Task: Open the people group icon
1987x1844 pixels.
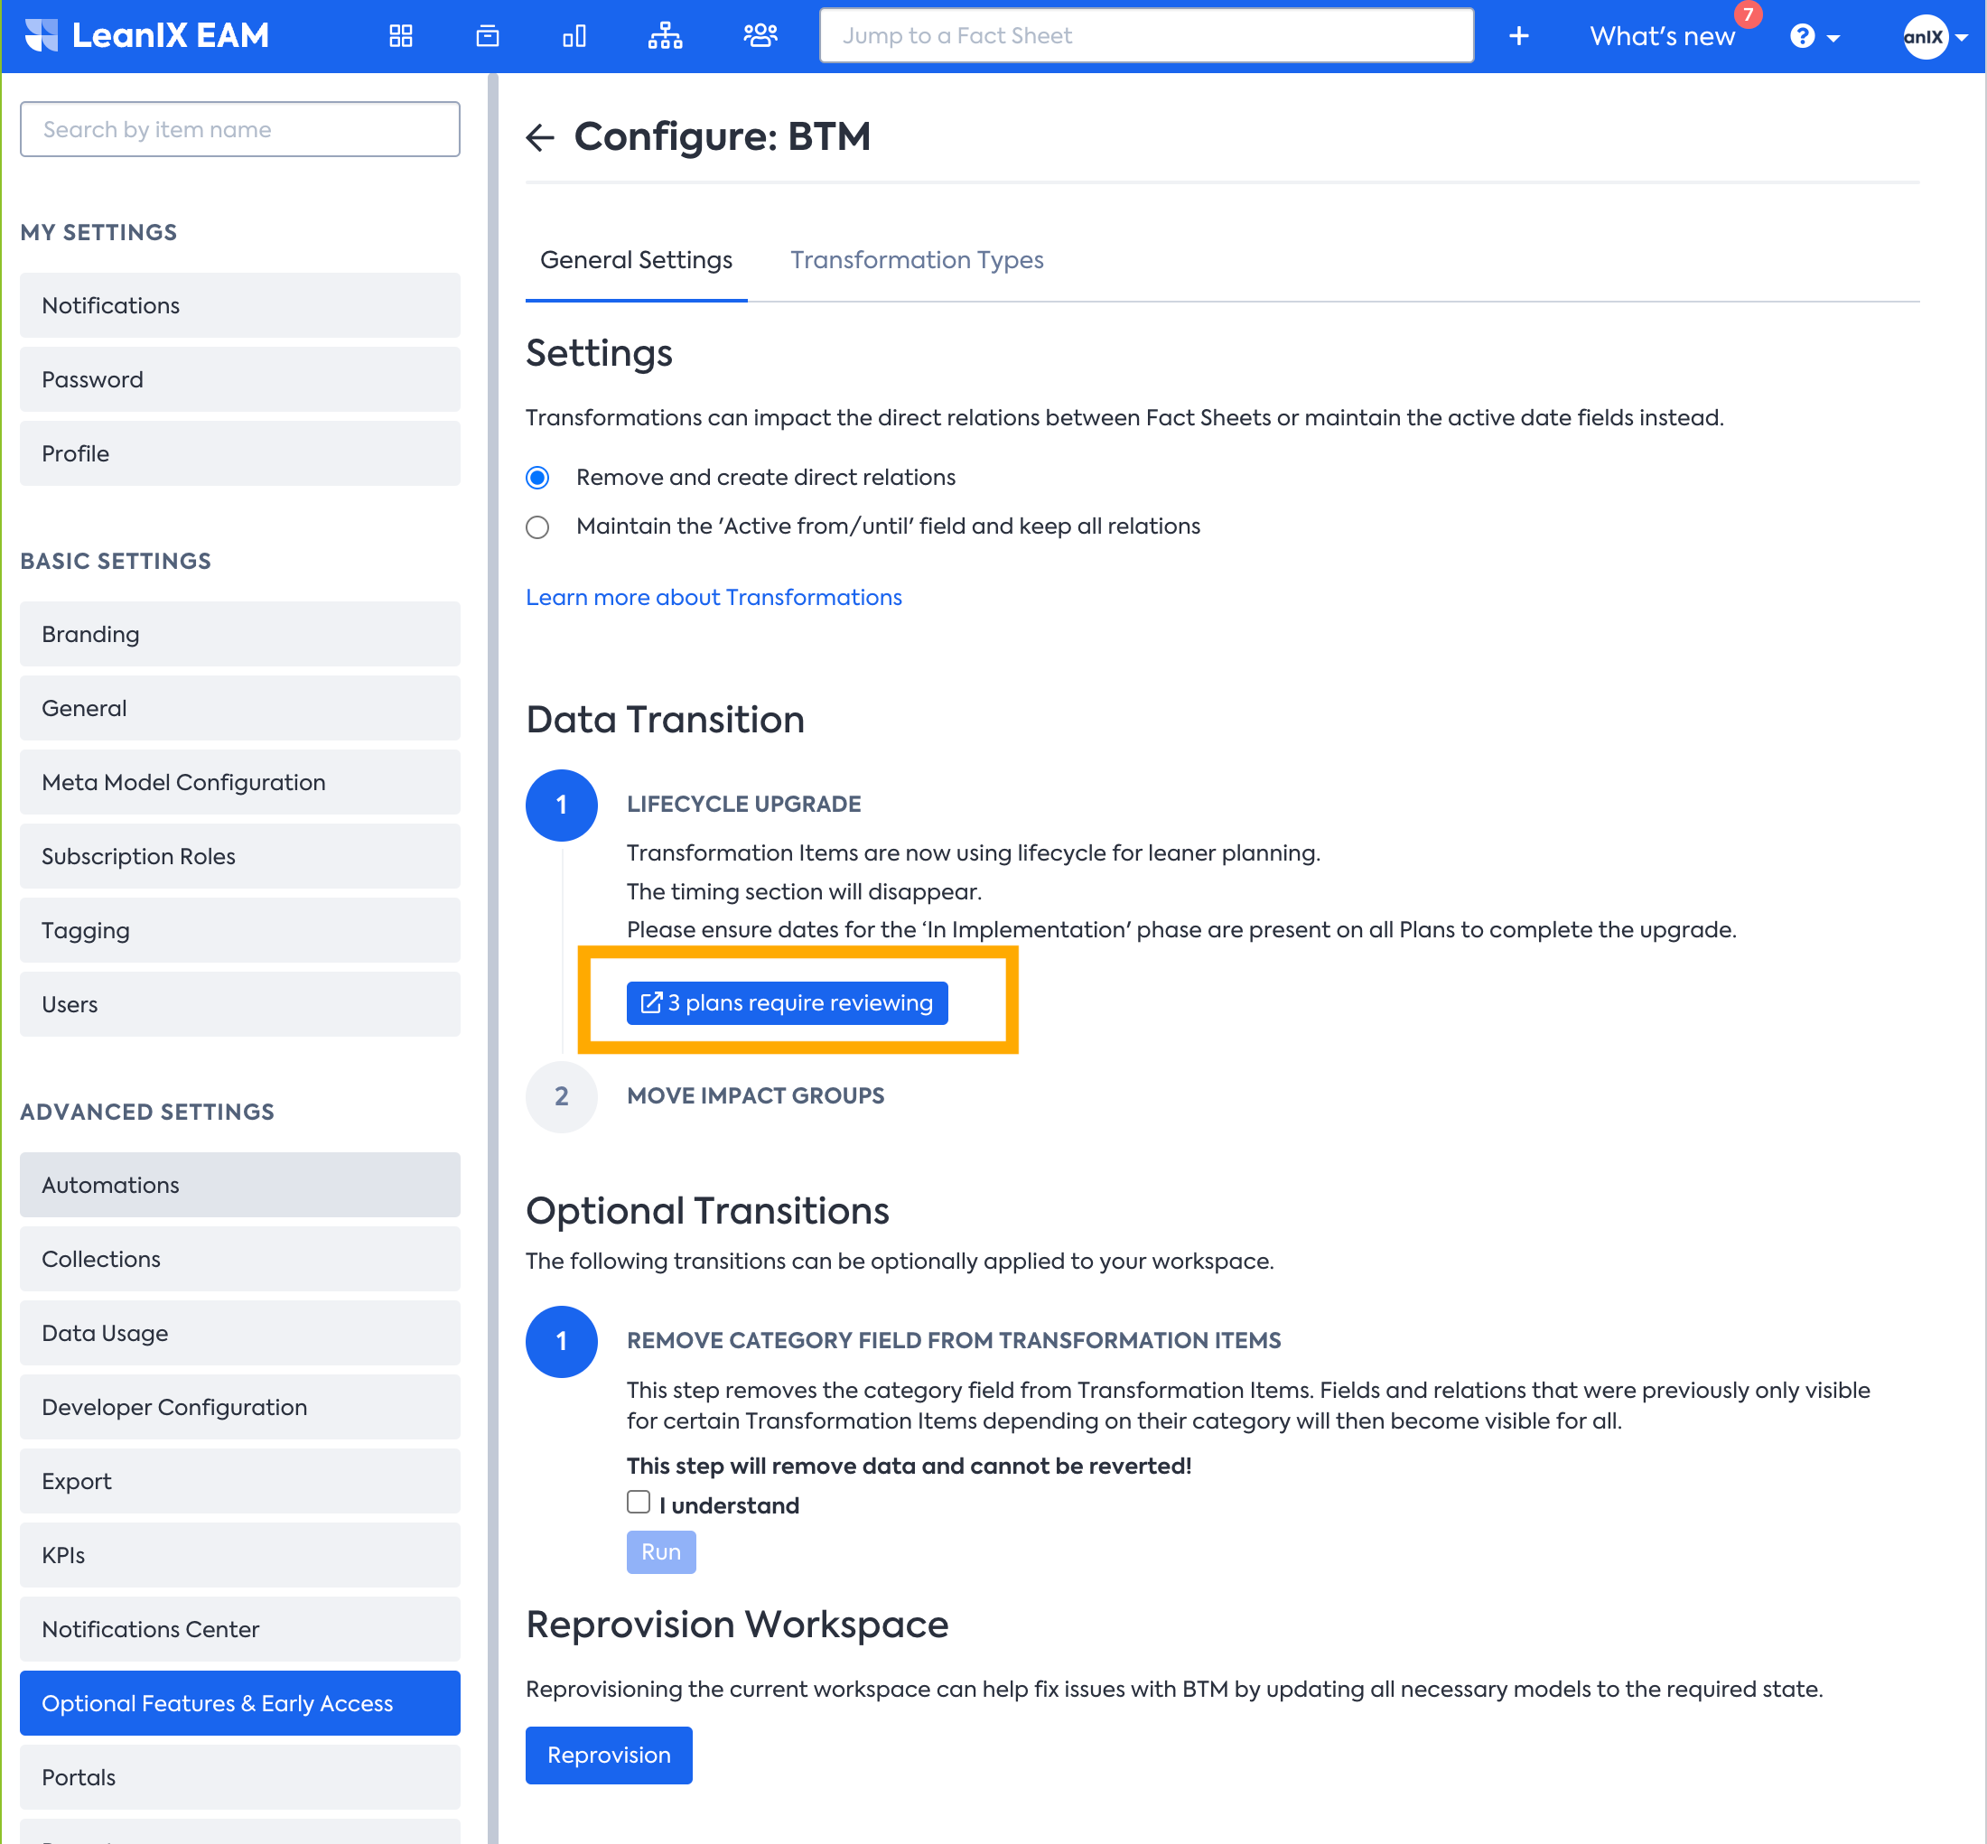Action: tap(760, 36)
